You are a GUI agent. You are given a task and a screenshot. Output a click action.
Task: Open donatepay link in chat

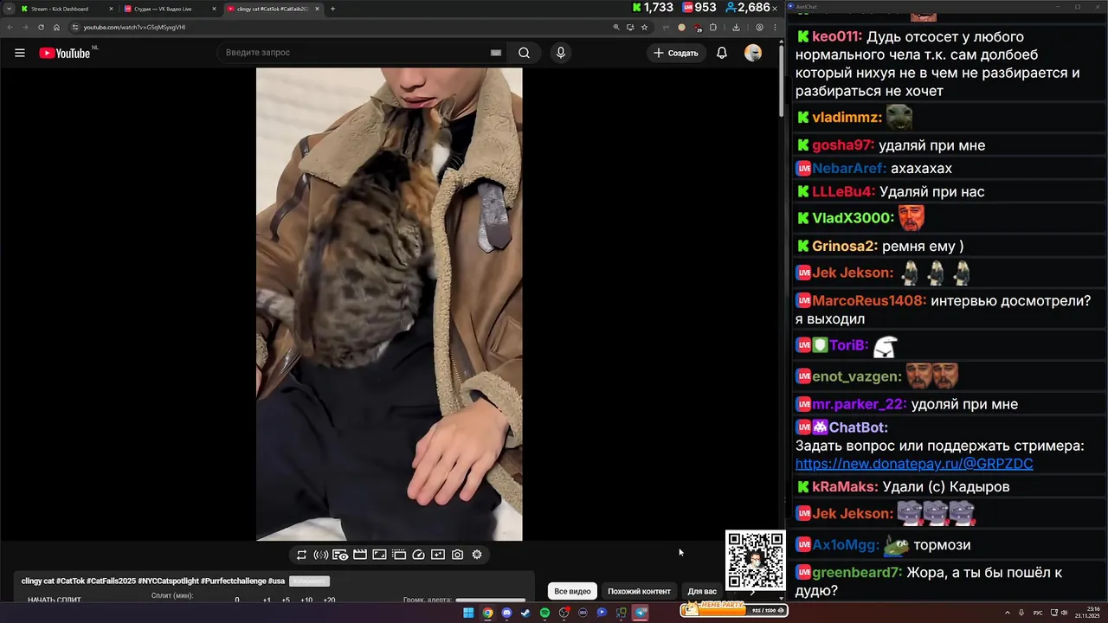pos(914,464)
